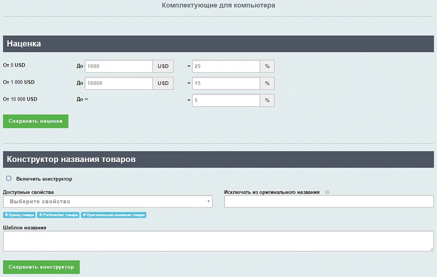Click the Доступные свойства label
The width and height of the screenshot is (437, 277).
coord(29,192)
